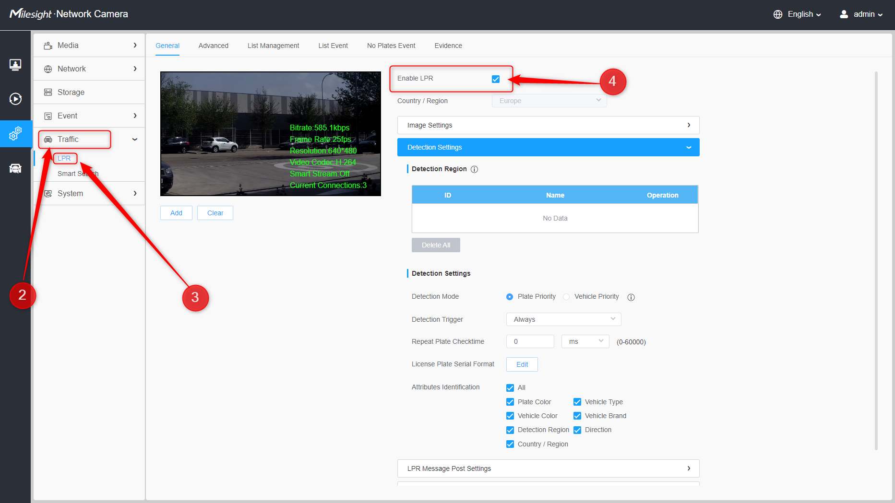The width and height of the screenshot is (895, 503).
Task: Select Plate Priority radio button
Action: 510,297
